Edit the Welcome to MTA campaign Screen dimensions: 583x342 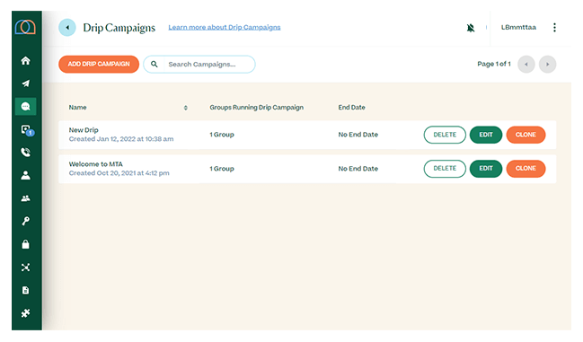click(x=486, y=168)
